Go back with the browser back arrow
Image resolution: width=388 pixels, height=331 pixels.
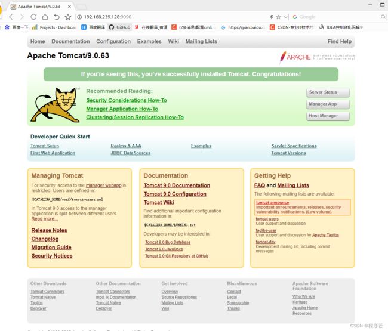pyautogui.click(x=11, y=17)
